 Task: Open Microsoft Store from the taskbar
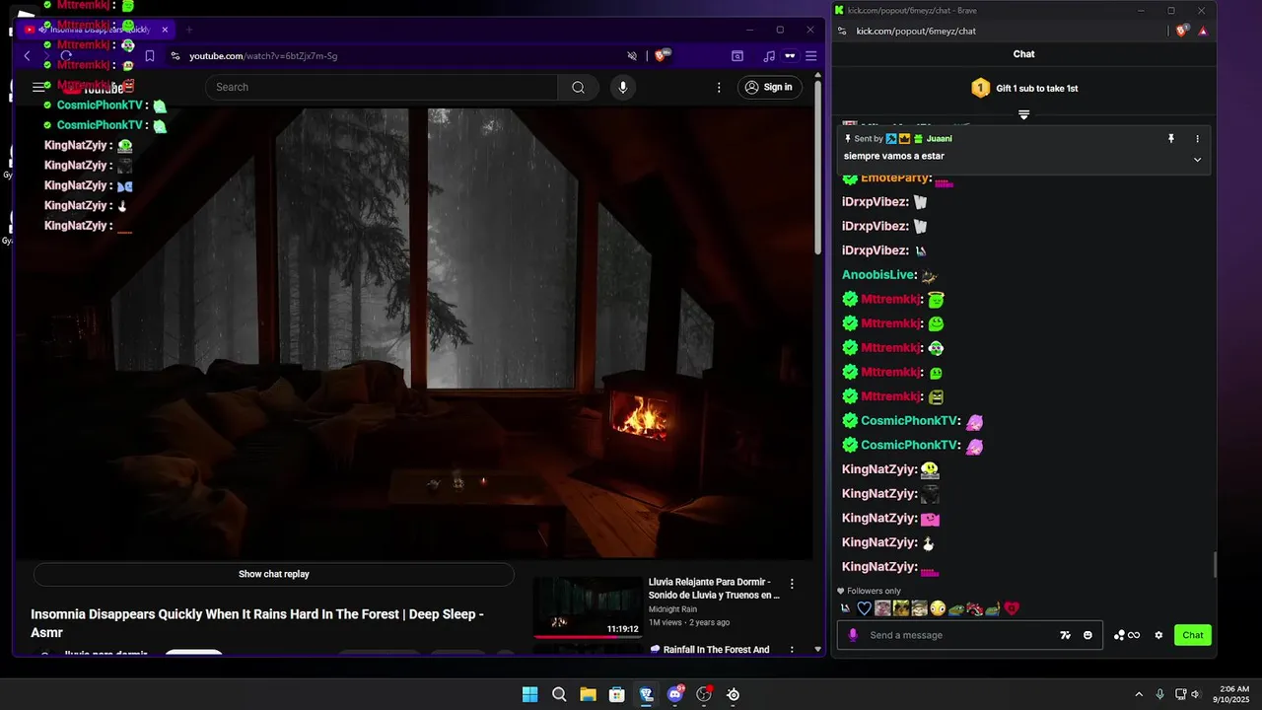point(617,694)
